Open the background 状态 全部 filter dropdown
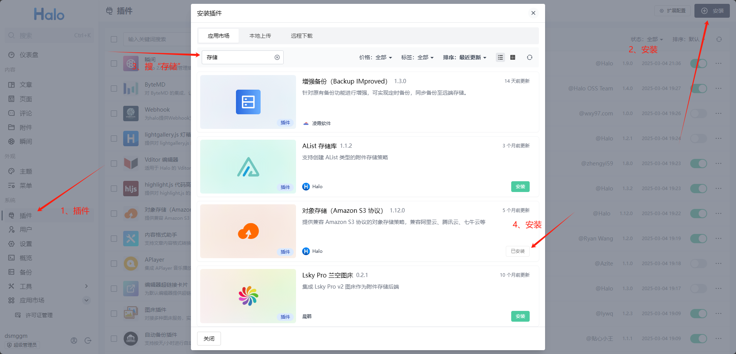This screenshot has width=736, height=354. click(647, 39)
